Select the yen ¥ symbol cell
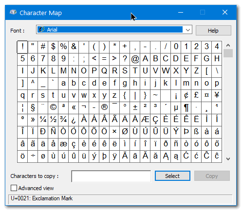The image size is (242, 211). click(x=217, y=95)
